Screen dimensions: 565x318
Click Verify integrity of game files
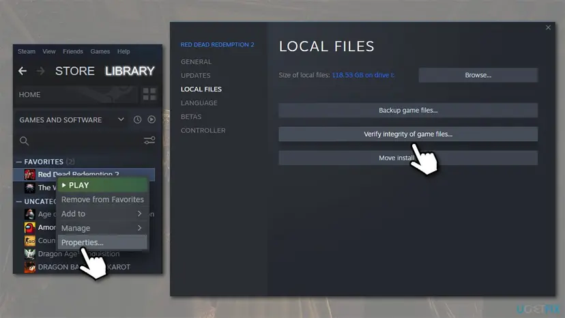408,134
